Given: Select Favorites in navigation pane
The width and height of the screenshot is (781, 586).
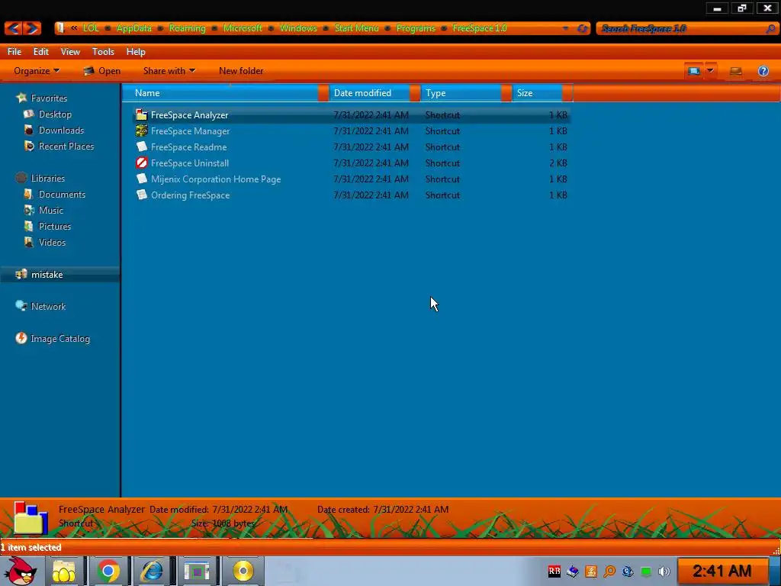Looking at the screenshot, I should point(49,98).
